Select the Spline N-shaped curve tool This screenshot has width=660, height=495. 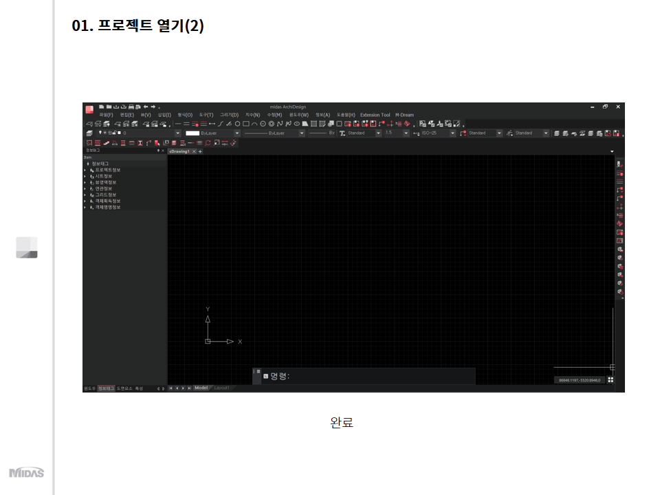(x=280, y=124)
